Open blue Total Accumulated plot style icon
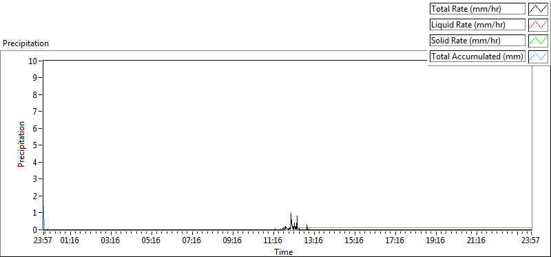The height and width of the screenshot is (257, 551). pos(539,56)
